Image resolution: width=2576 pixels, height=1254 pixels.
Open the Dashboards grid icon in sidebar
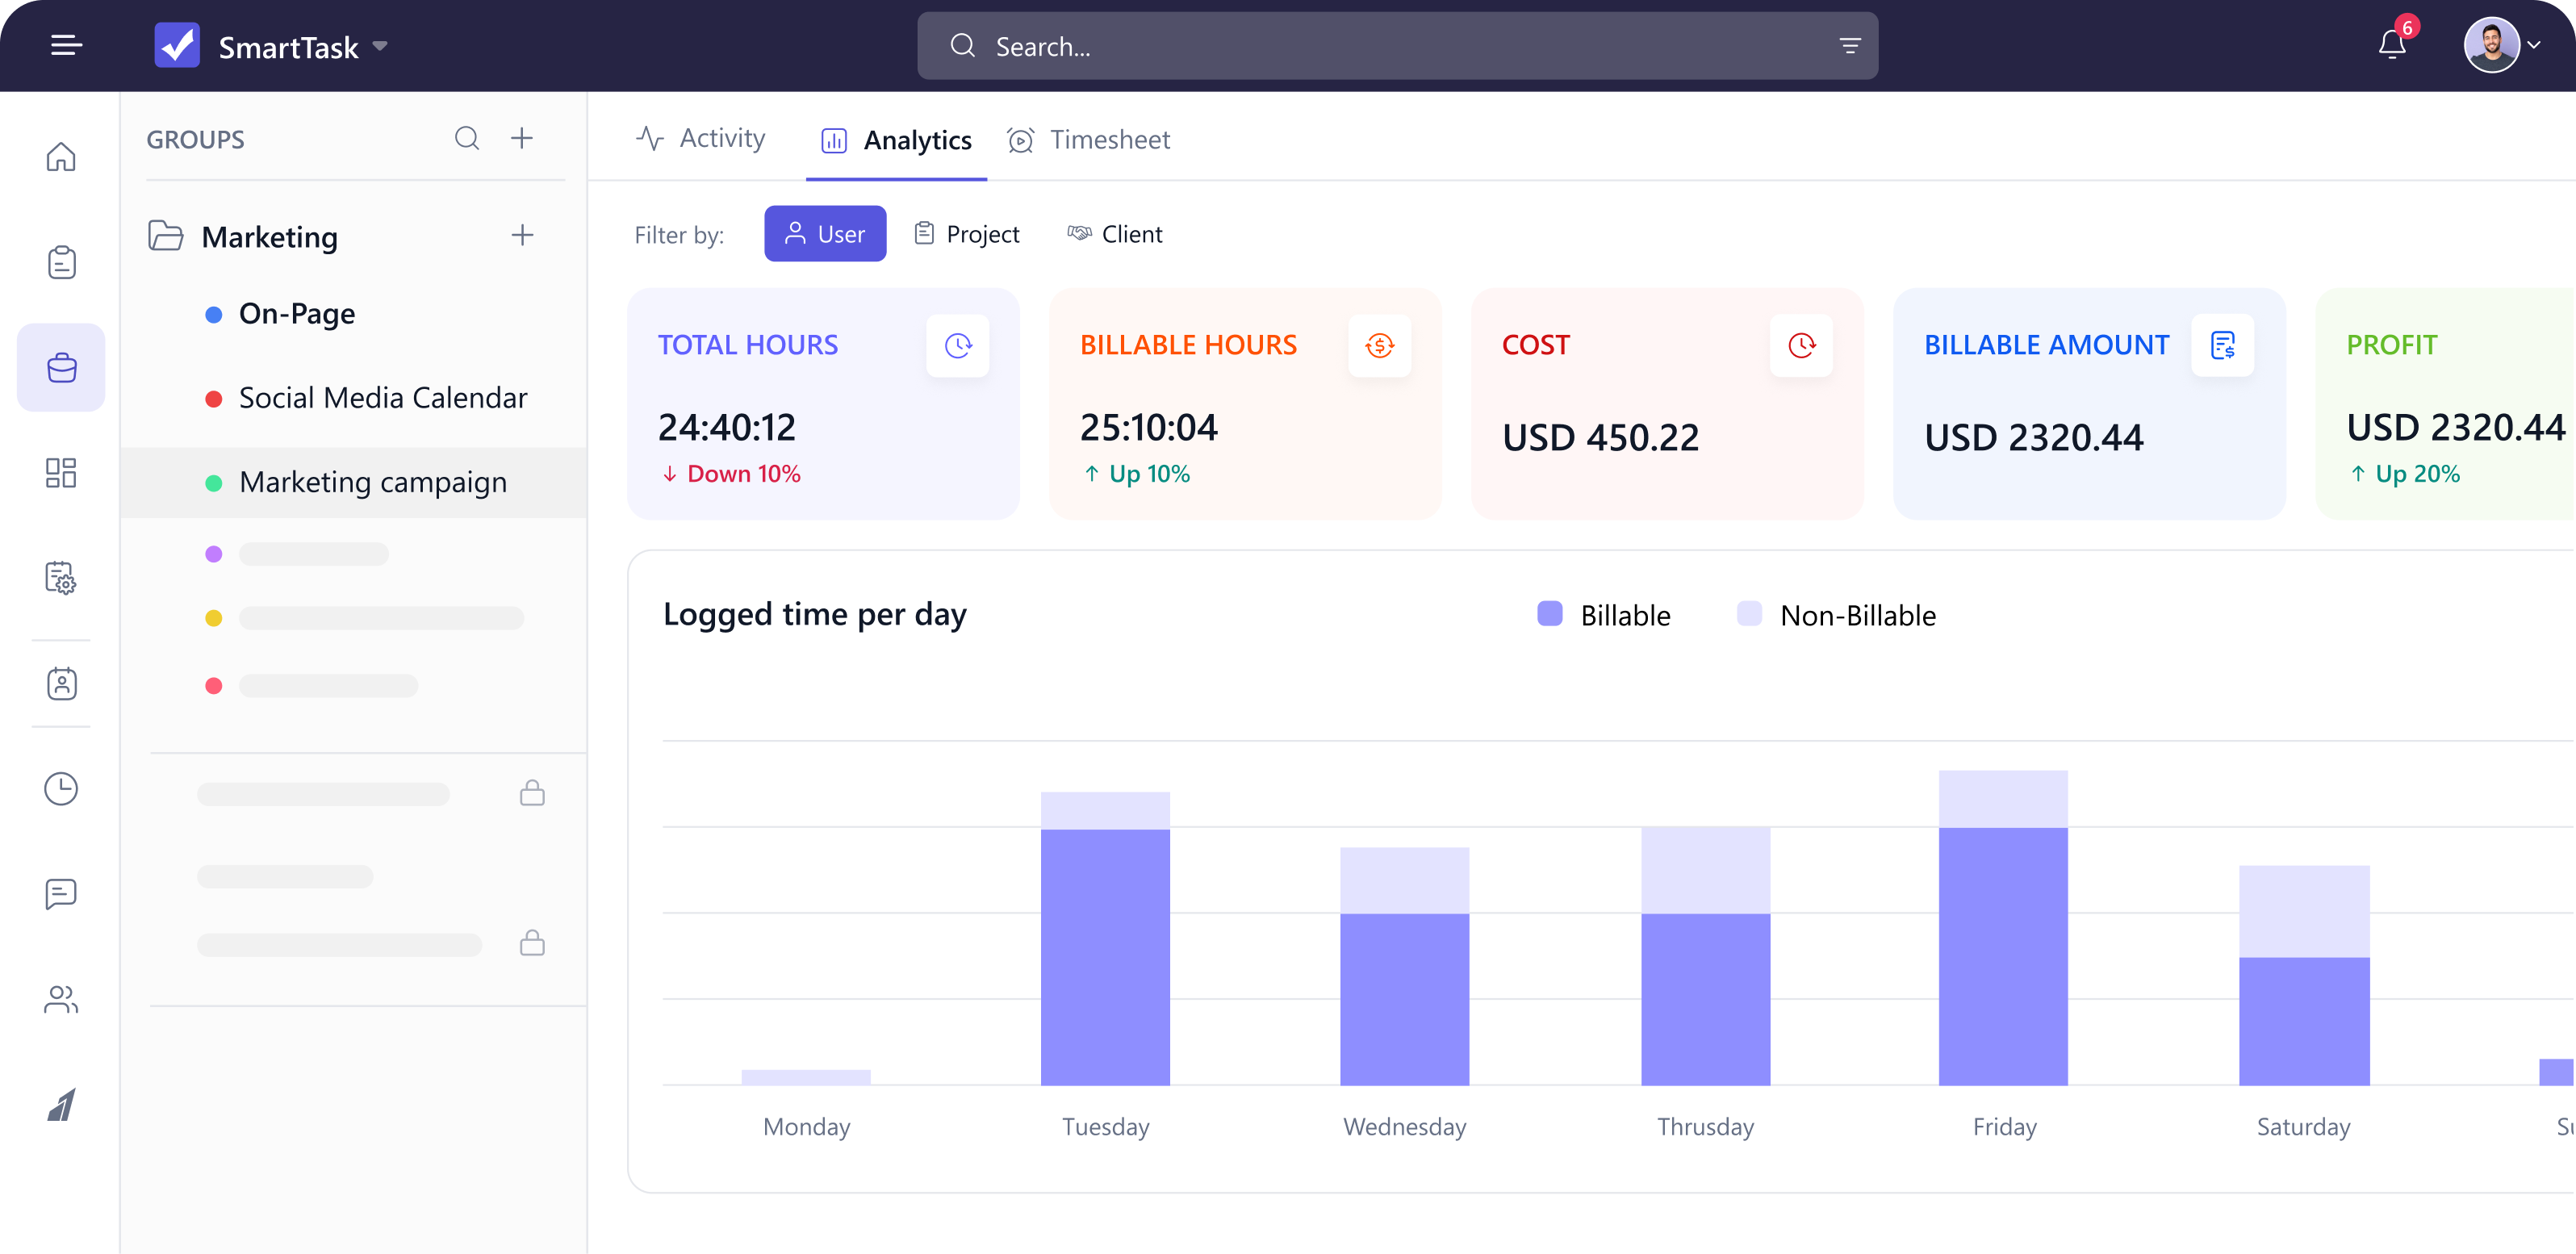pyautogui.click(x=61, y=472)
